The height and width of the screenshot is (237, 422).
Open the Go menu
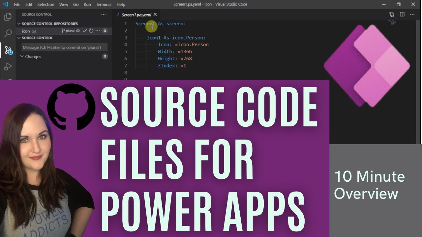click(76, 4)
